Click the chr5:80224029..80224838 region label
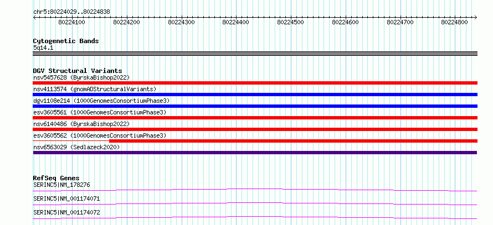The height and width of the screenshot is (225, 493). coord(71,12)
